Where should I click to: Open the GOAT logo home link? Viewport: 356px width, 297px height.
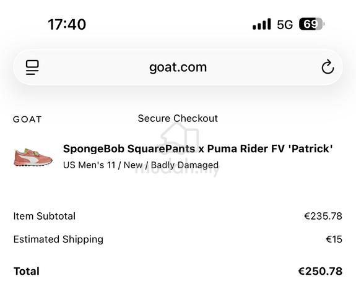pos(27,119)
